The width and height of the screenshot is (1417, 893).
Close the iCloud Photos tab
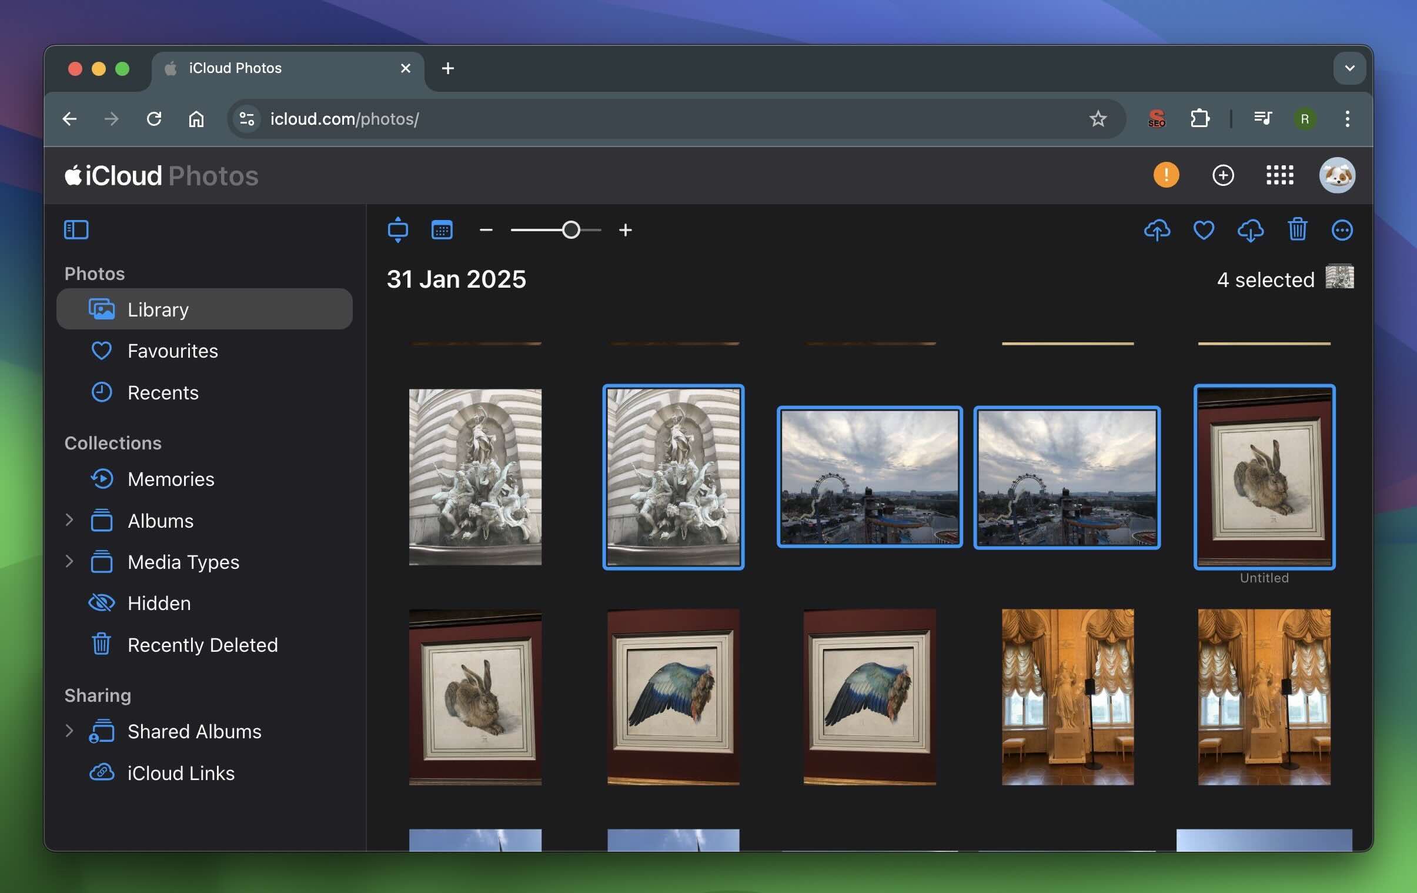tap(406, 68)
